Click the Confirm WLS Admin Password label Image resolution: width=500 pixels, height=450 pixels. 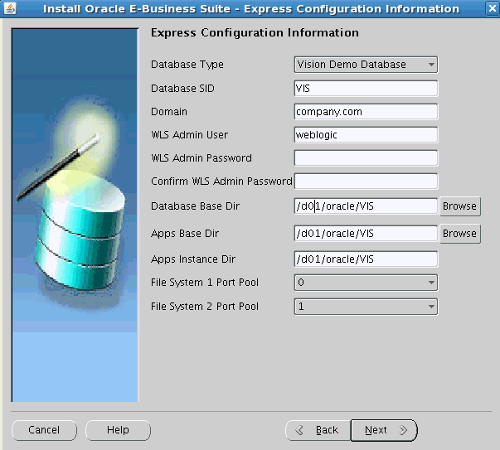[221, 181]
